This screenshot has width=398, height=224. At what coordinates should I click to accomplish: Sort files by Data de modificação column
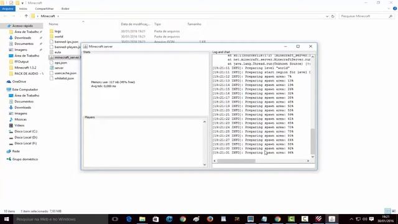[x=136, y=24]
